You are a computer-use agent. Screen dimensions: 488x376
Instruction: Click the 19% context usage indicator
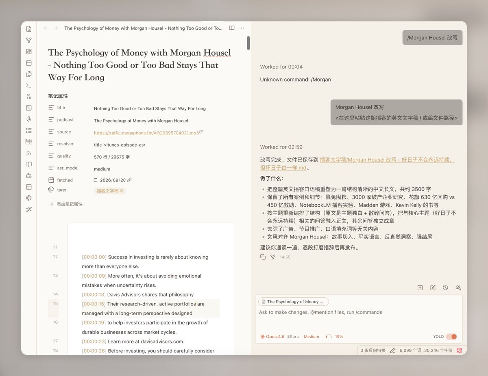click(x=335, y=337)
